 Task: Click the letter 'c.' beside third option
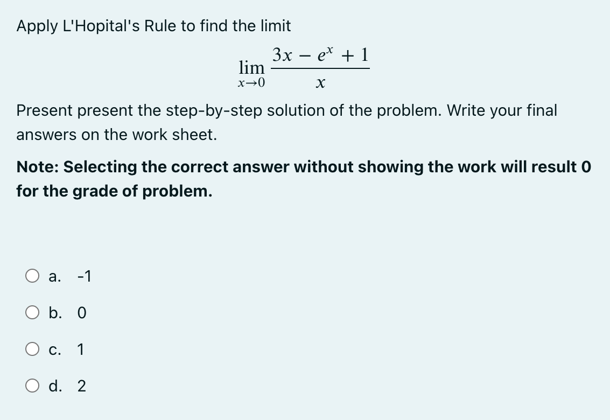[54, 349]
